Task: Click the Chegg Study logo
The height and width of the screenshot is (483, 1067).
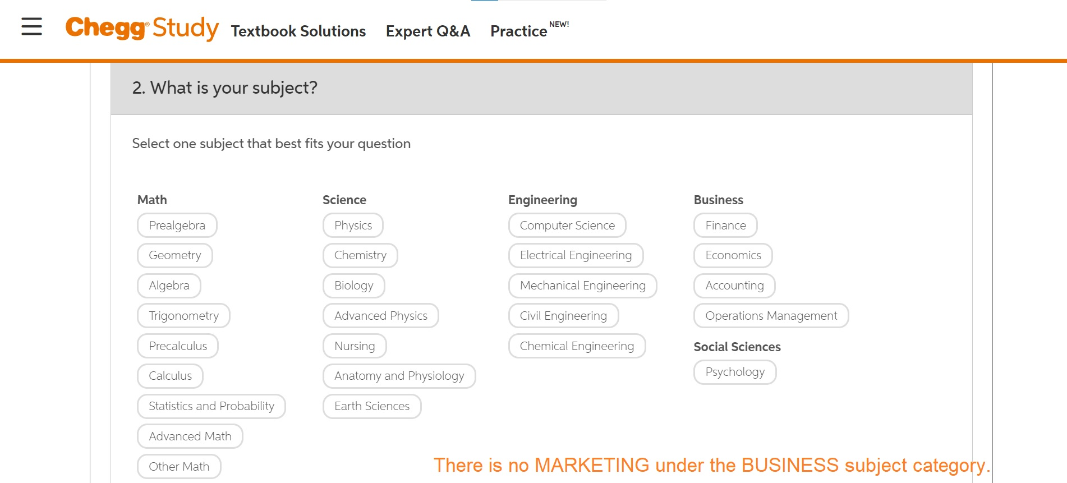Action: coord(142,29)
